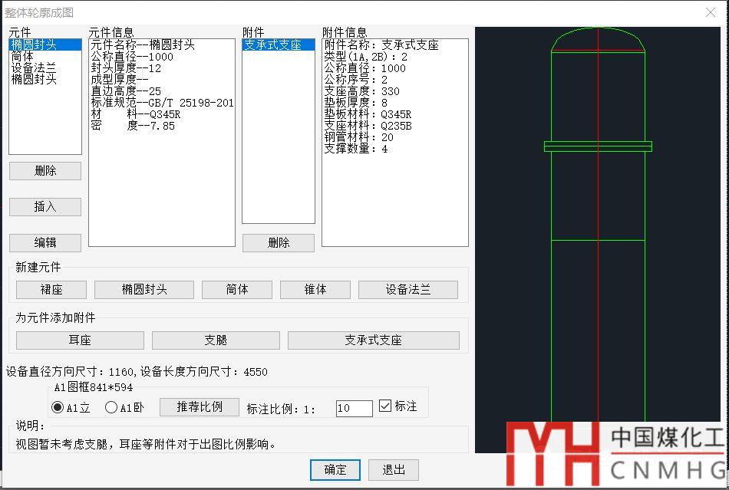Add 耳座 attachment to element

(80, 340)
